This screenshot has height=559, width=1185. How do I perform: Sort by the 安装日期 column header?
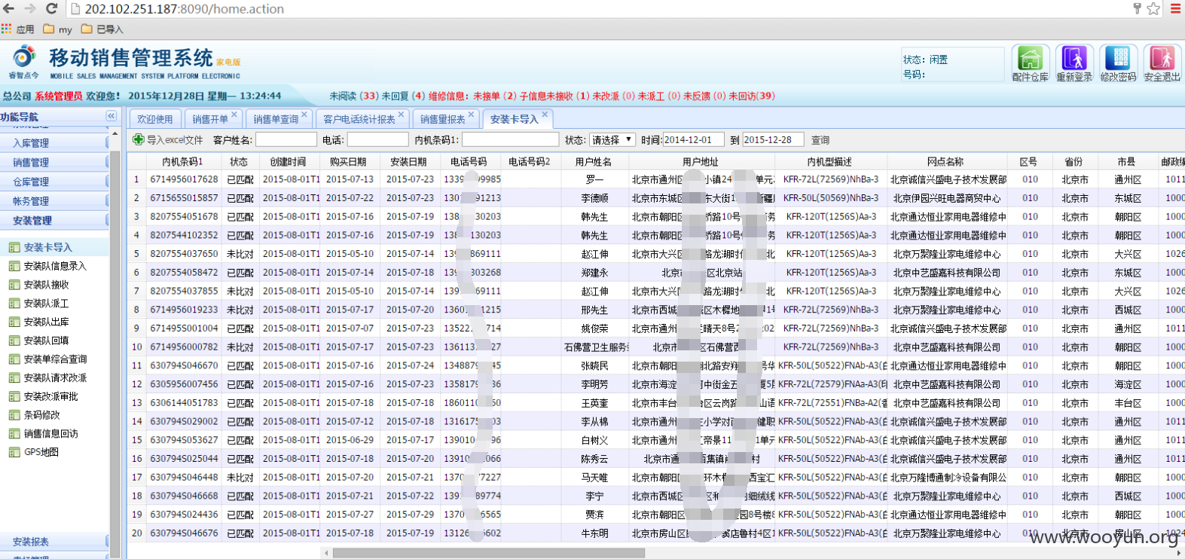408,162
